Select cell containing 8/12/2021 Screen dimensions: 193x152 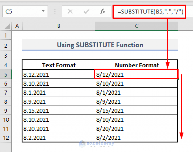(136, 74)
